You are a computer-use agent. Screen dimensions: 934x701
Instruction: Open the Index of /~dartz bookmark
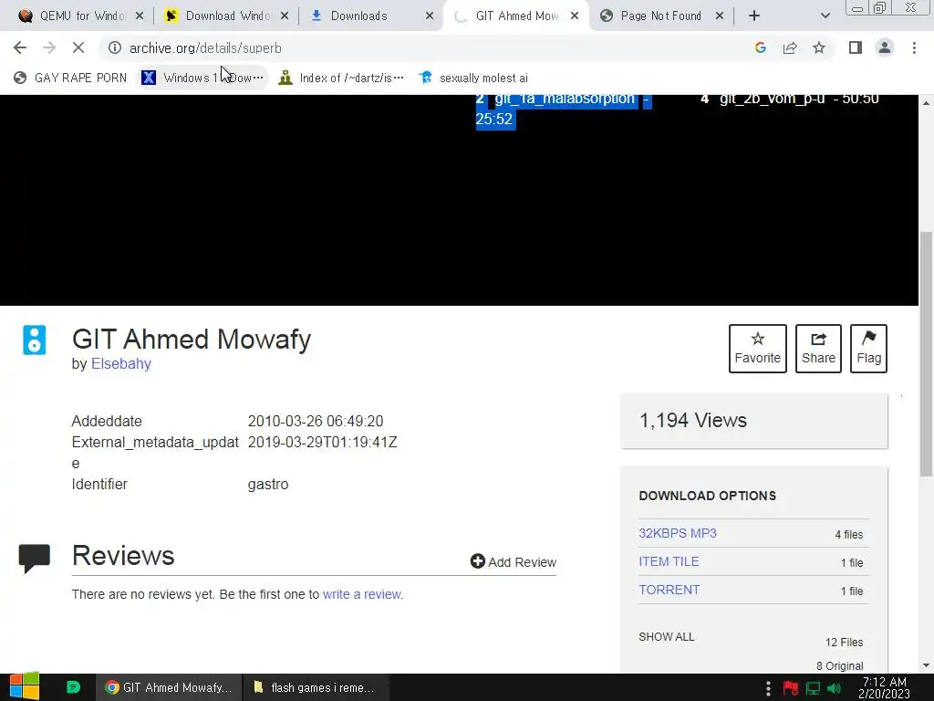point(341,78)
